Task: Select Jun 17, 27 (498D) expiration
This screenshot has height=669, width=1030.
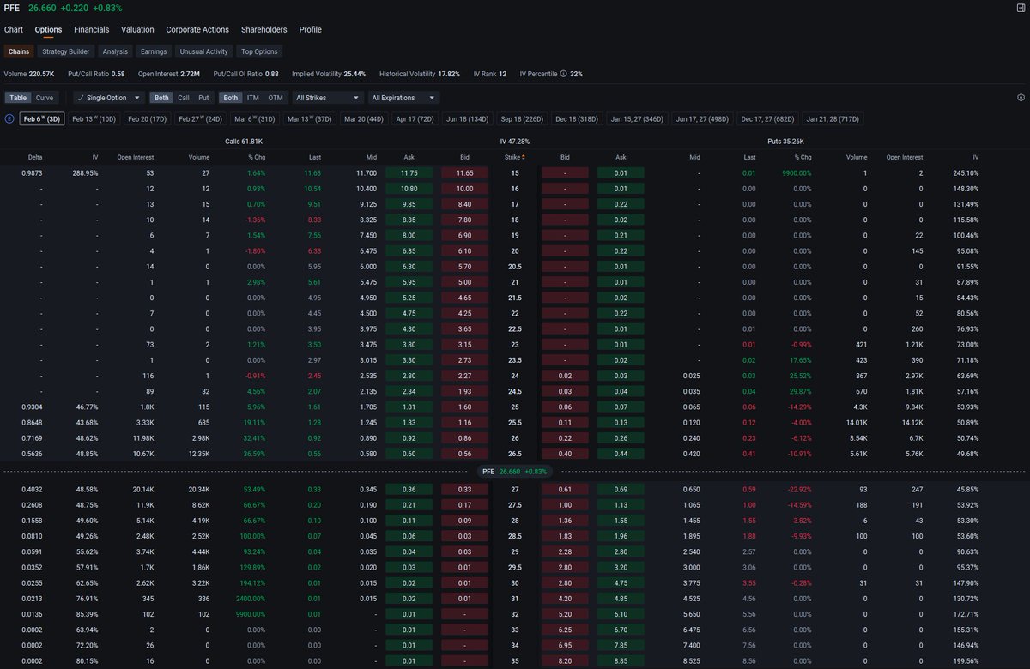Action: point(701,119)
